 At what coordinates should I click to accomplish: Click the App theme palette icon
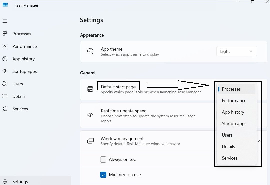(90, 51)
